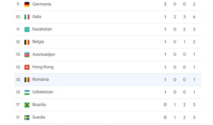Click the Italy flag icon
Viewport: 213px width, 125px height.
tap(27, 17)
